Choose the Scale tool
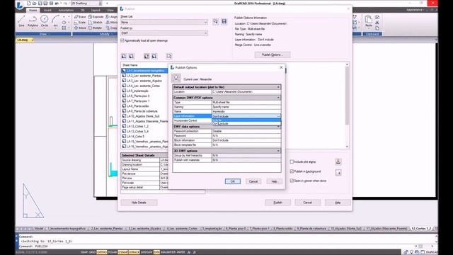 [x=80, y=22]
